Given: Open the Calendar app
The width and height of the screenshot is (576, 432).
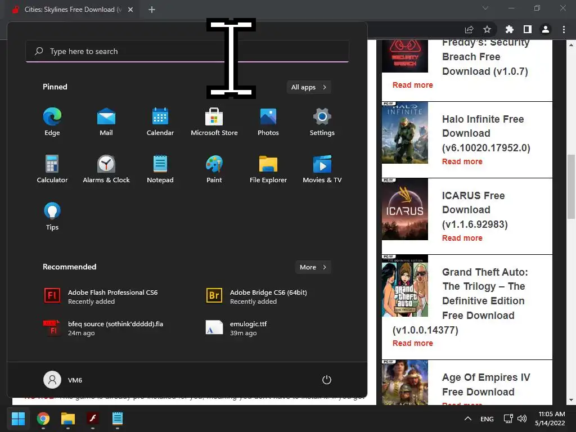Looking at the screenshot, I should point(160,122).
